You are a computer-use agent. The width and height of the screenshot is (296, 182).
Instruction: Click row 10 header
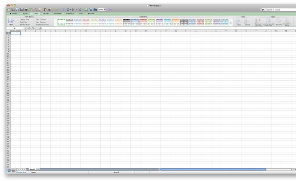click(x=8, y=54)
